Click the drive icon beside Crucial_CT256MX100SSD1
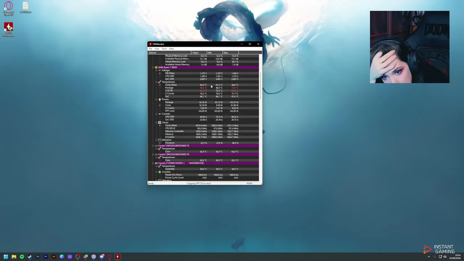The width and height of the screenshot is (464, 261). point(156,163)
